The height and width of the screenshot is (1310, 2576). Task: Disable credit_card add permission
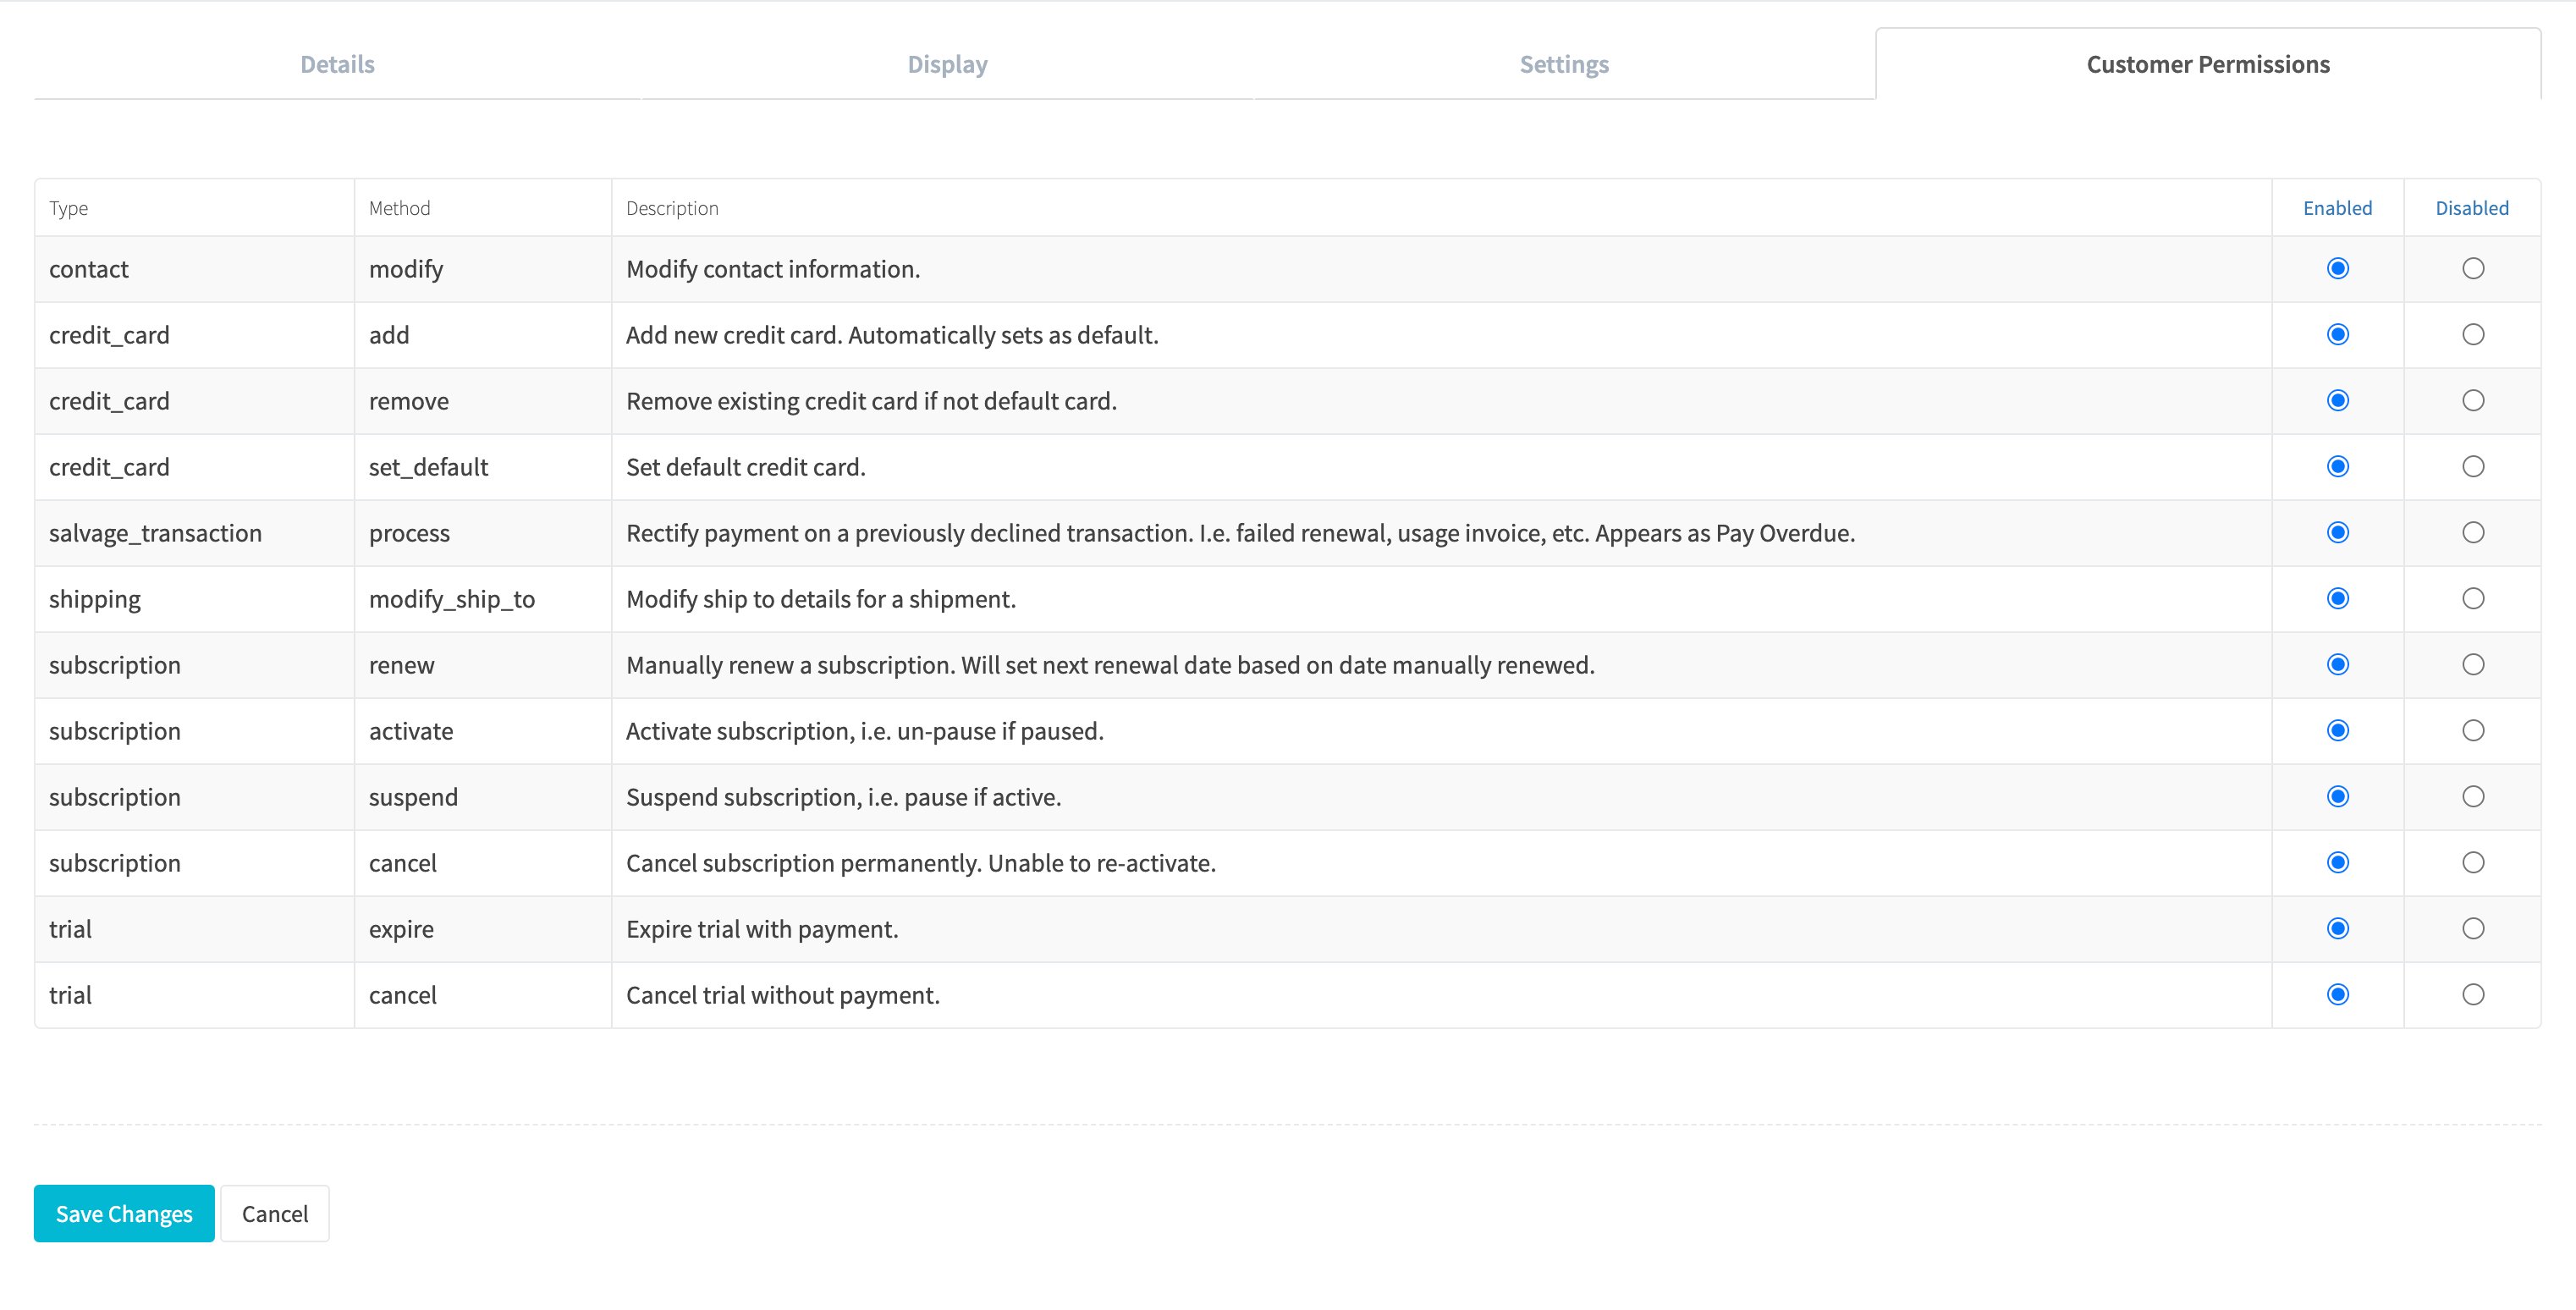click(2472, 334)
